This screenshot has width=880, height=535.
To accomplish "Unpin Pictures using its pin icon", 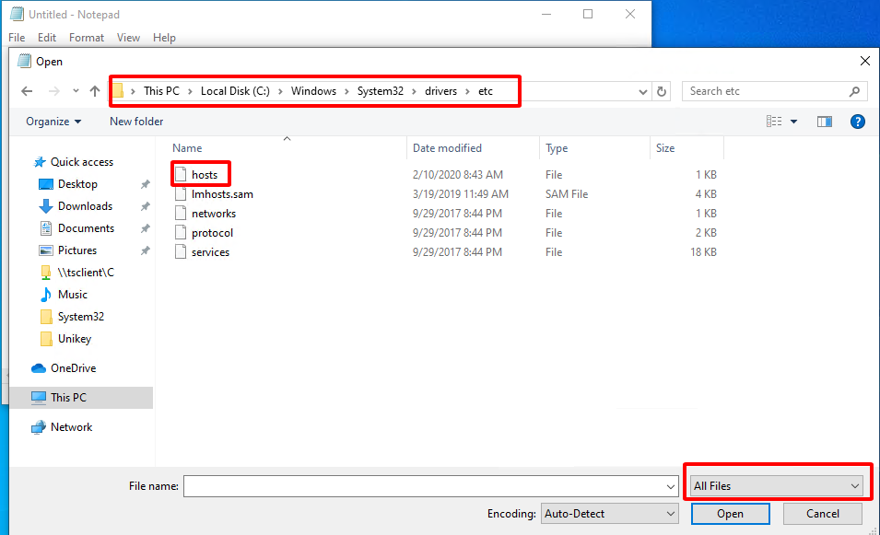I will pos(146,250).
